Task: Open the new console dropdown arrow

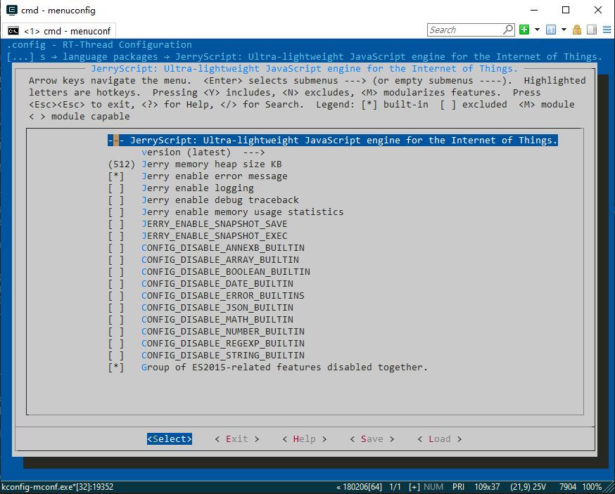Action: pyautogui.click(x=537, y=30)
